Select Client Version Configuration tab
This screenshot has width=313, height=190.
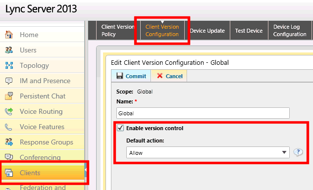[162, 31]
